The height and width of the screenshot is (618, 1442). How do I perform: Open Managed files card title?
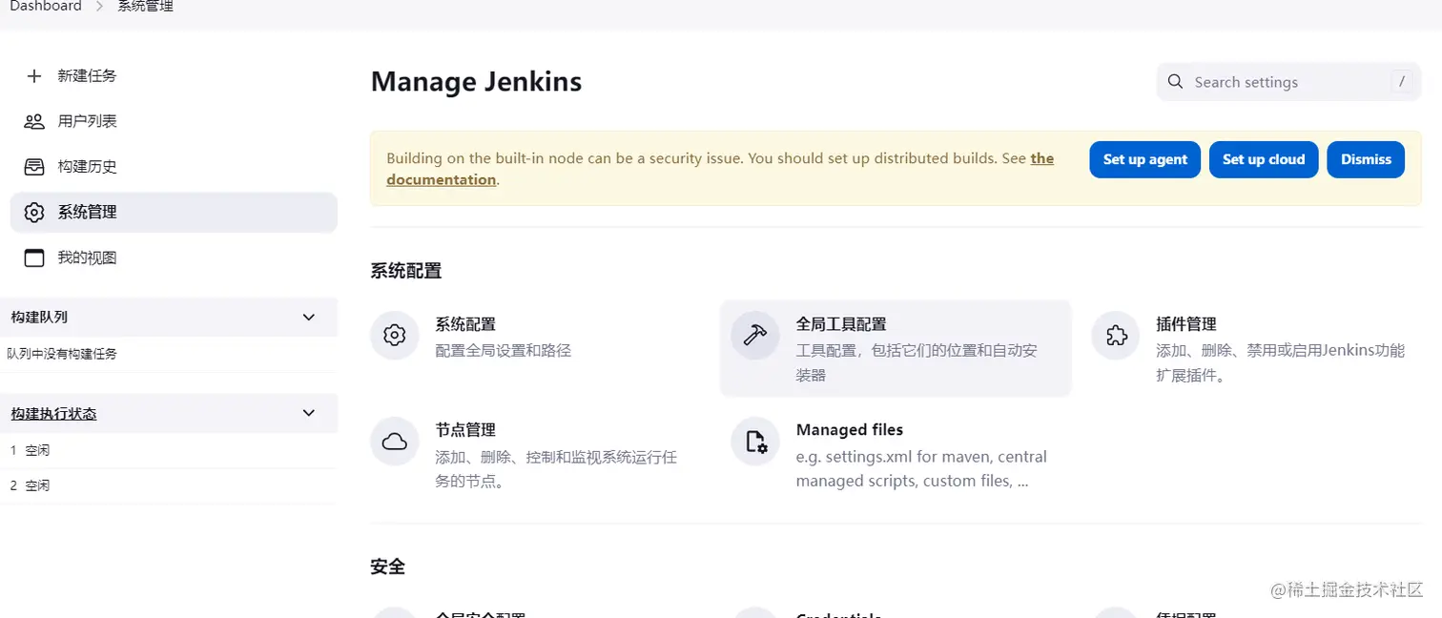[850, 430]
